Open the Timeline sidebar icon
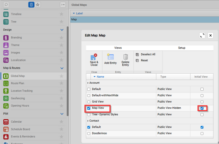 point(6,14)
